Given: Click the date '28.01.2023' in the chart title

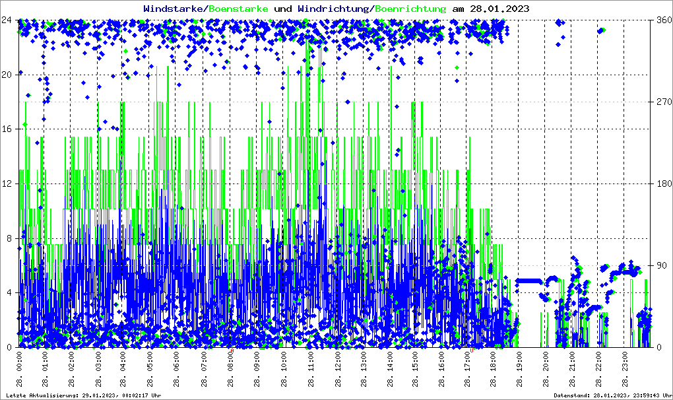Looking at the screenshot, I should point(499,9).
